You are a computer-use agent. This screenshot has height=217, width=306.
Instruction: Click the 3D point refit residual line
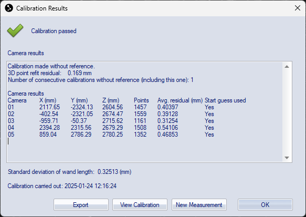click(49, 73)
